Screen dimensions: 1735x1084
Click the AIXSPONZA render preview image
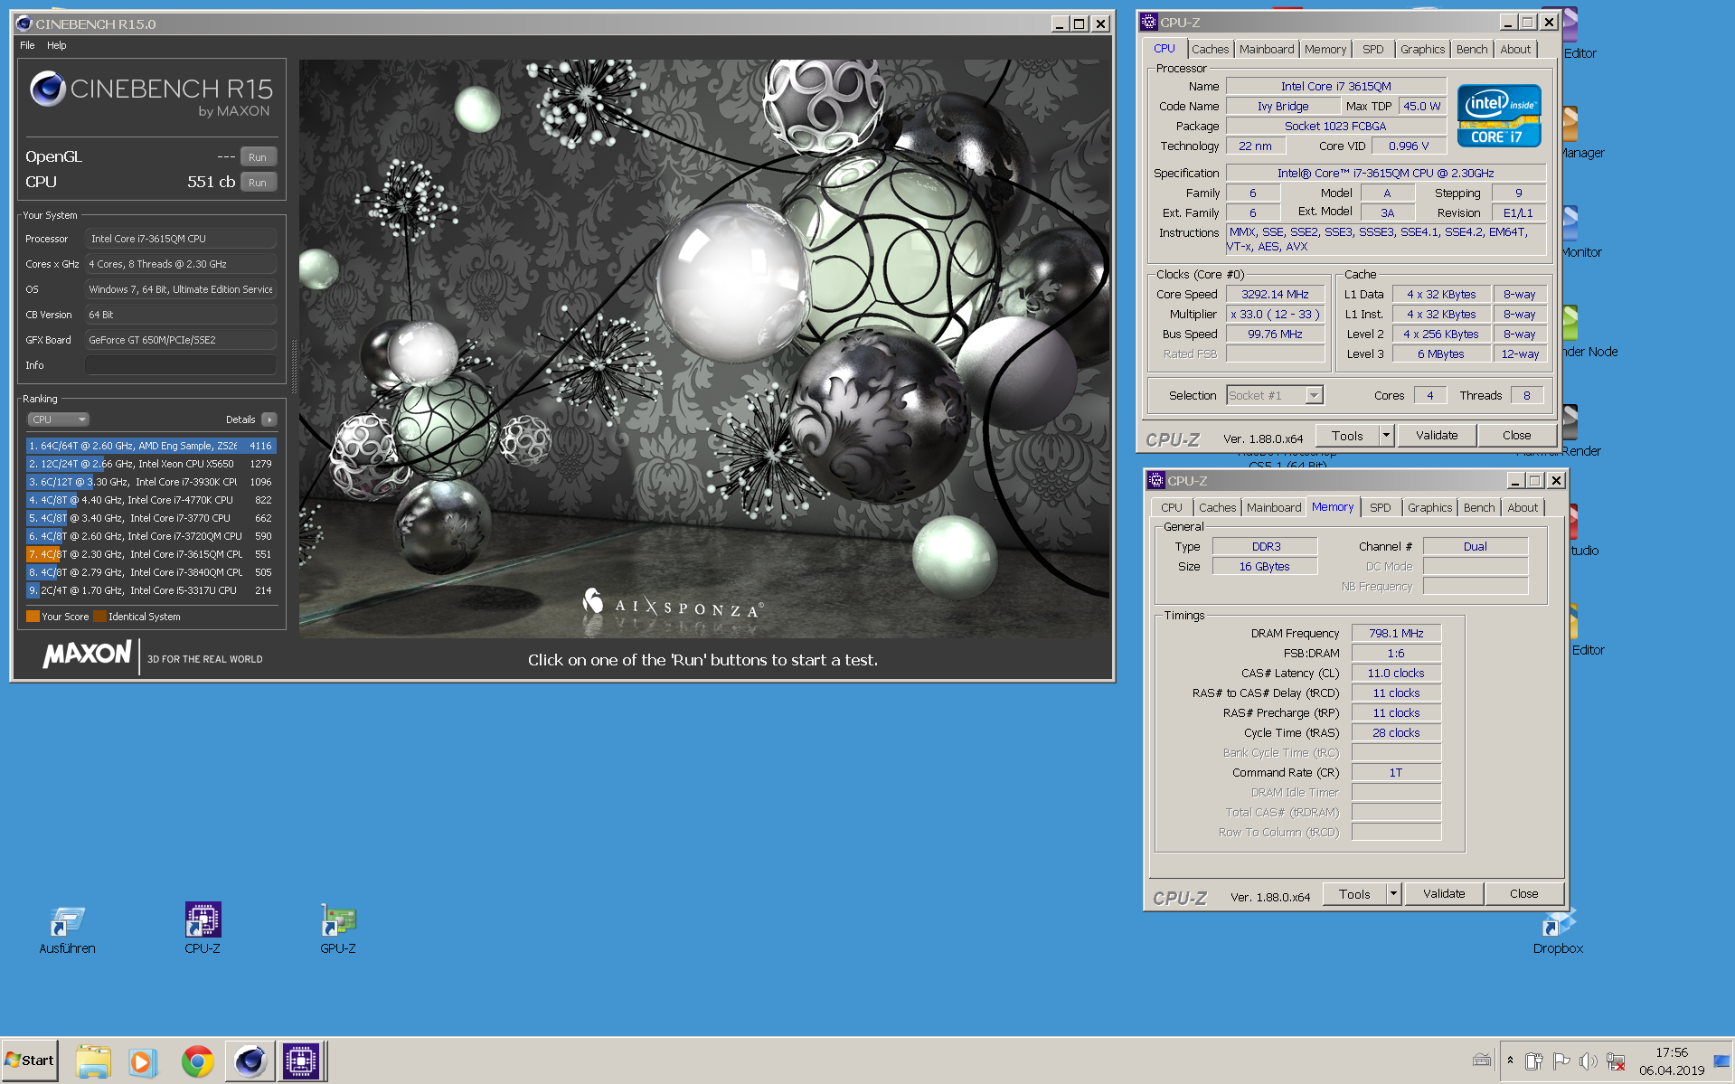tap(704, 349)
